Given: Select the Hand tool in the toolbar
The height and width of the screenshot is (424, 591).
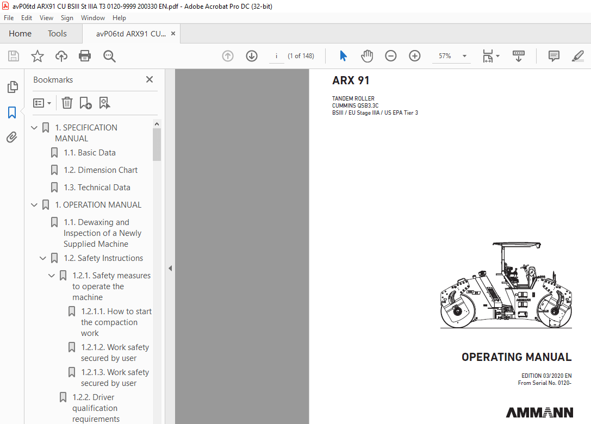Looking at the screenshot, I should [367, 55].
